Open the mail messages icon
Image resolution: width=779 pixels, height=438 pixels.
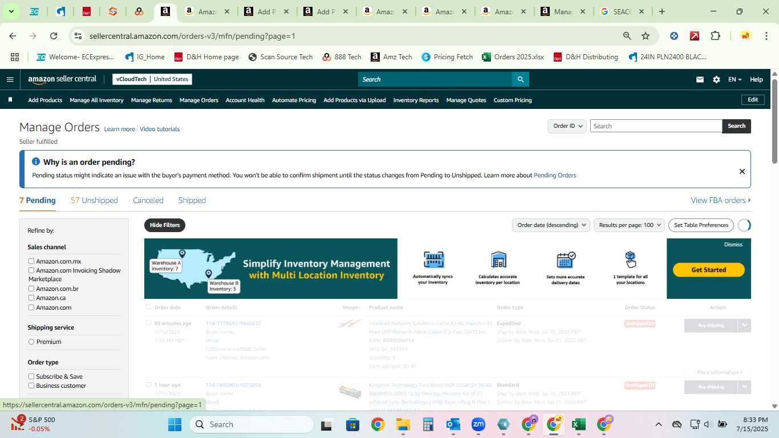tap(700, 79)
